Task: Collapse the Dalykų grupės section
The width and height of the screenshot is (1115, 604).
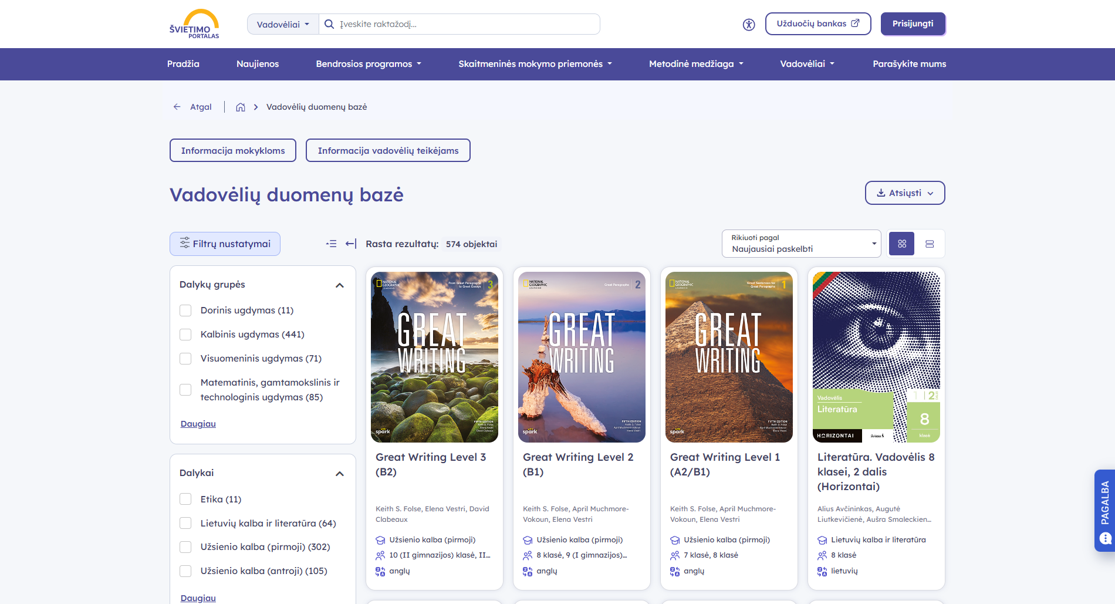Action: tap(339, 285)
